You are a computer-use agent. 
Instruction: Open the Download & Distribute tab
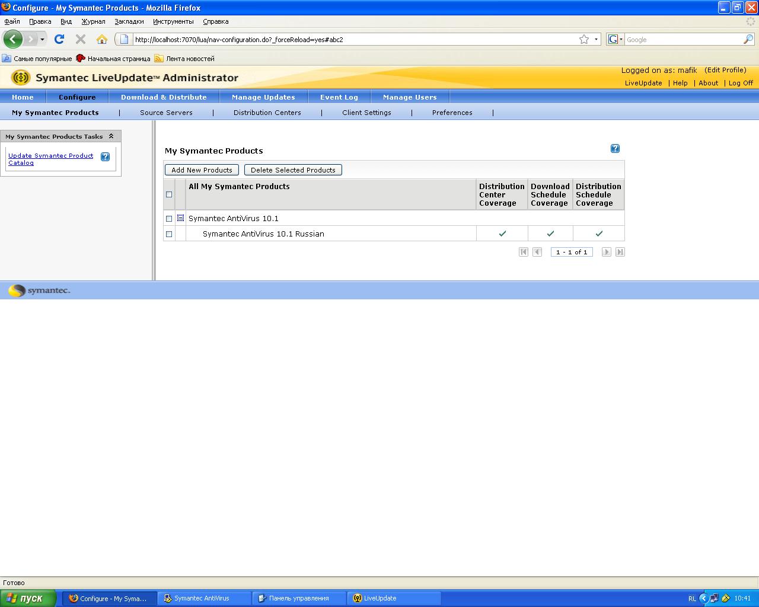point(164,97)
